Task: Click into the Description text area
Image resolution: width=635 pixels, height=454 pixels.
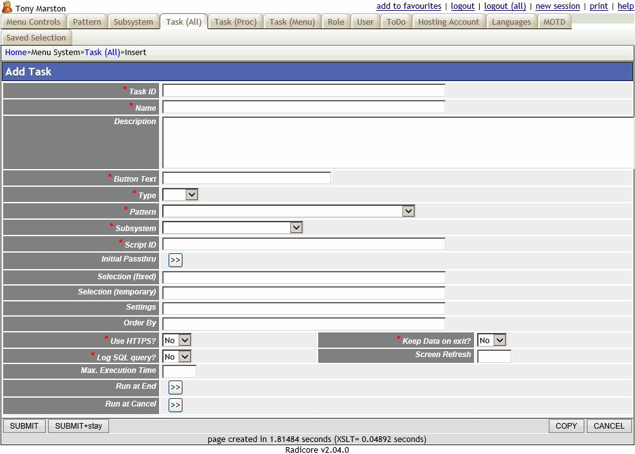Action: pyautogui.click(x=398, y=142)
